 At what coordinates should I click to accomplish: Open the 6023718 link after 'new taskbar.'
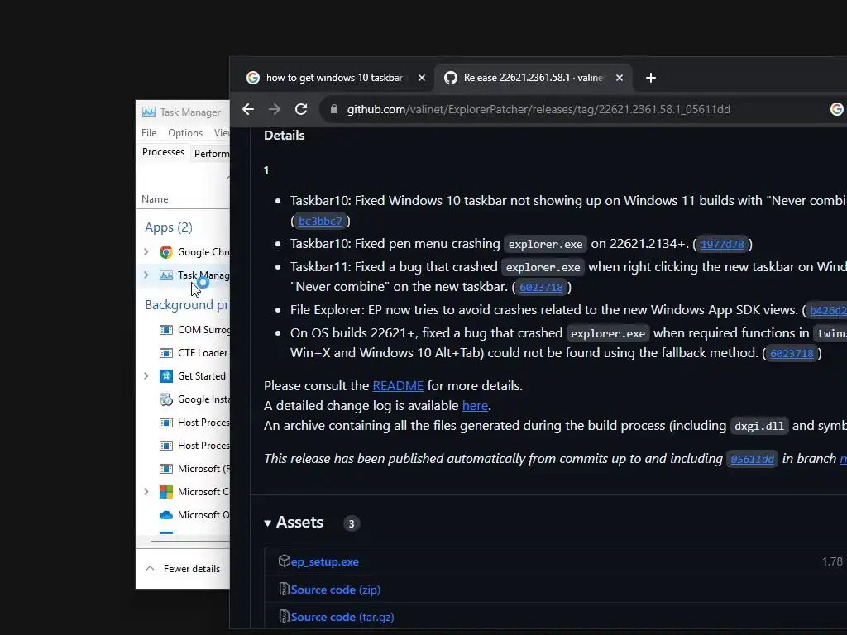[x=541, y=288]
